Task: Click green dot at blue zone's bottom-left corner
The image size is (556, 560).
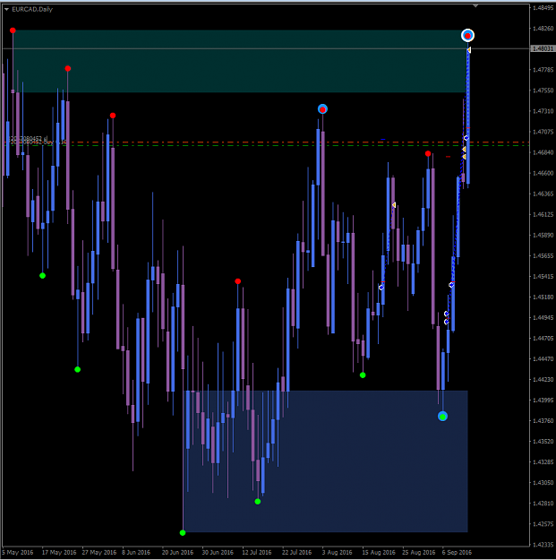Action: click(183, 533)
